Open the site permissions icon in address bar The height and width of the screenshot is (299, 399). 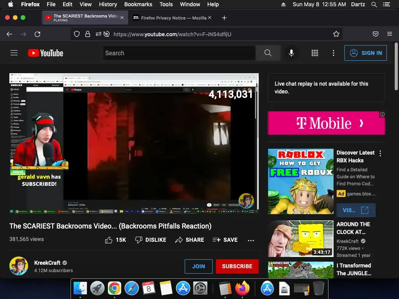click(x=99, y=34)
